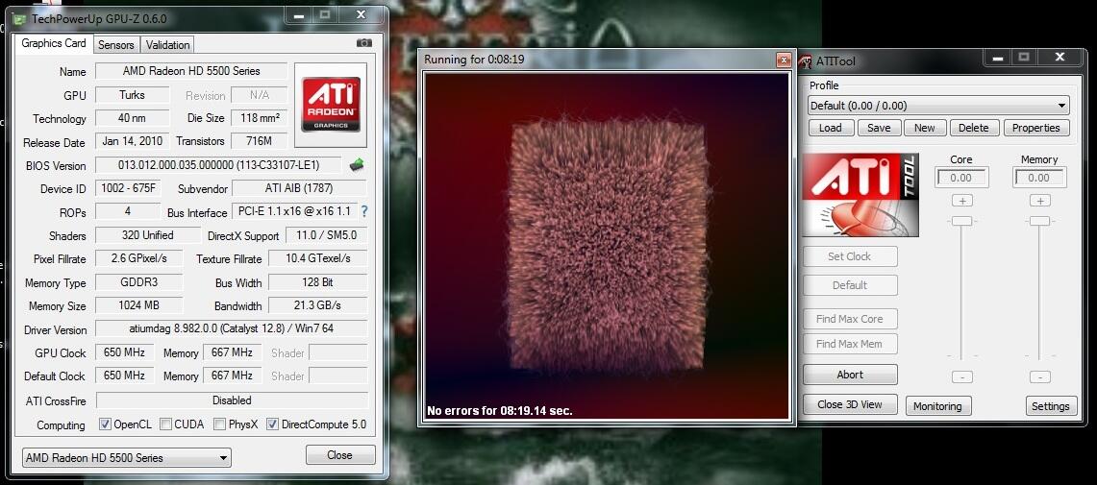Click the Bandwidth 21.3 GB/s value
Image resolution: width=1097 pixels, height=485 pixels.
pyautogui.click(x=317, y=305)
